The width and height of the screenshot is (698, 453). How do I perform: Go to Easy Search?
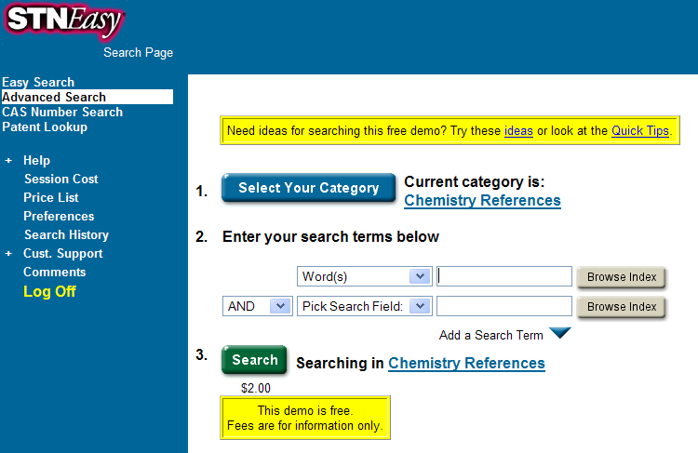38,82
